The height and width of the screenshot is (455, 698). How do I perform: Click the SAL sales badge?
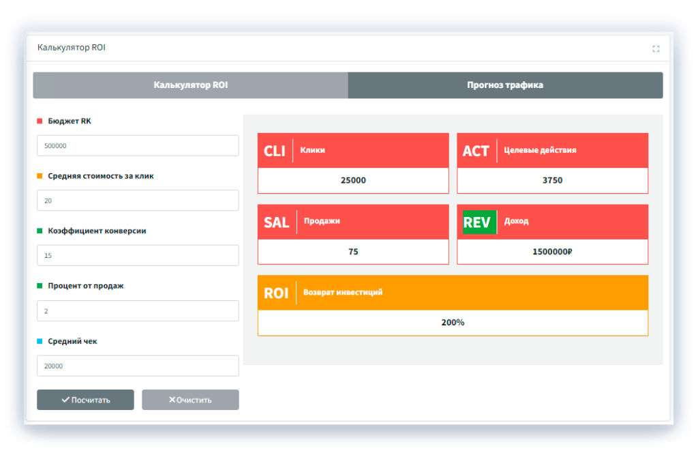[277, 222]
